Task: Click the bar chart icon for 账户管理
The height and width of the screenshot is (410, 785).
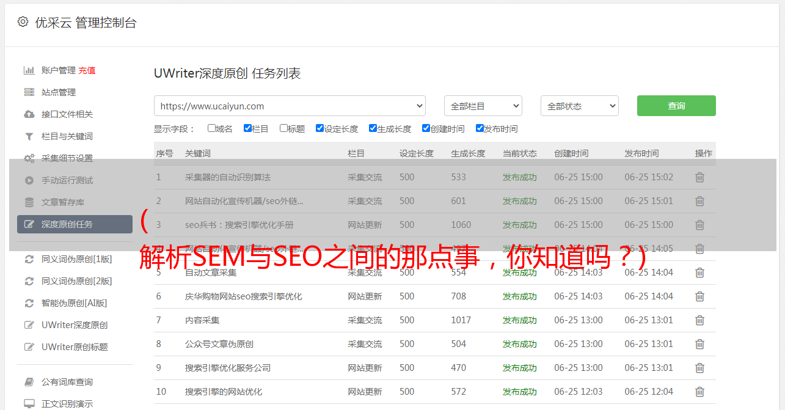Action: [29, 70]
